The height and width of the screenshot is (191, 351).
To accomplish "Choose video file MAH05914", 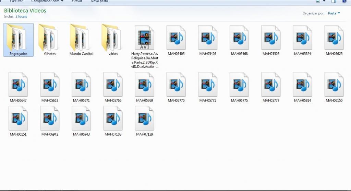I will (x=302, y=87).
